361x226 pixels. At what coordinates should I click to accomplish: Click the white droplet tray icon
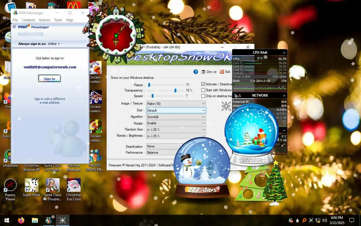pos(298,220)
